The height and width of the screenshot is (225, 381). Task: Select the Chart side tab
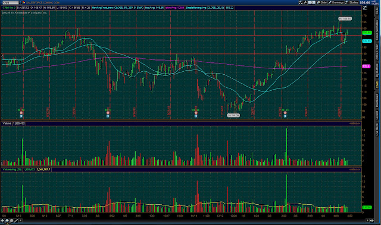[377, 84]
